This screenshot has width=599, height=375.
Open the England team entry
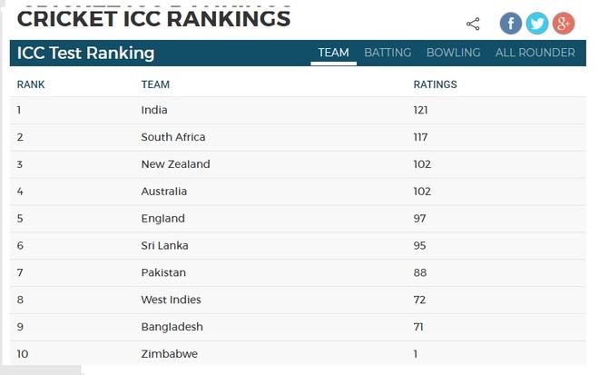point(162,219)
